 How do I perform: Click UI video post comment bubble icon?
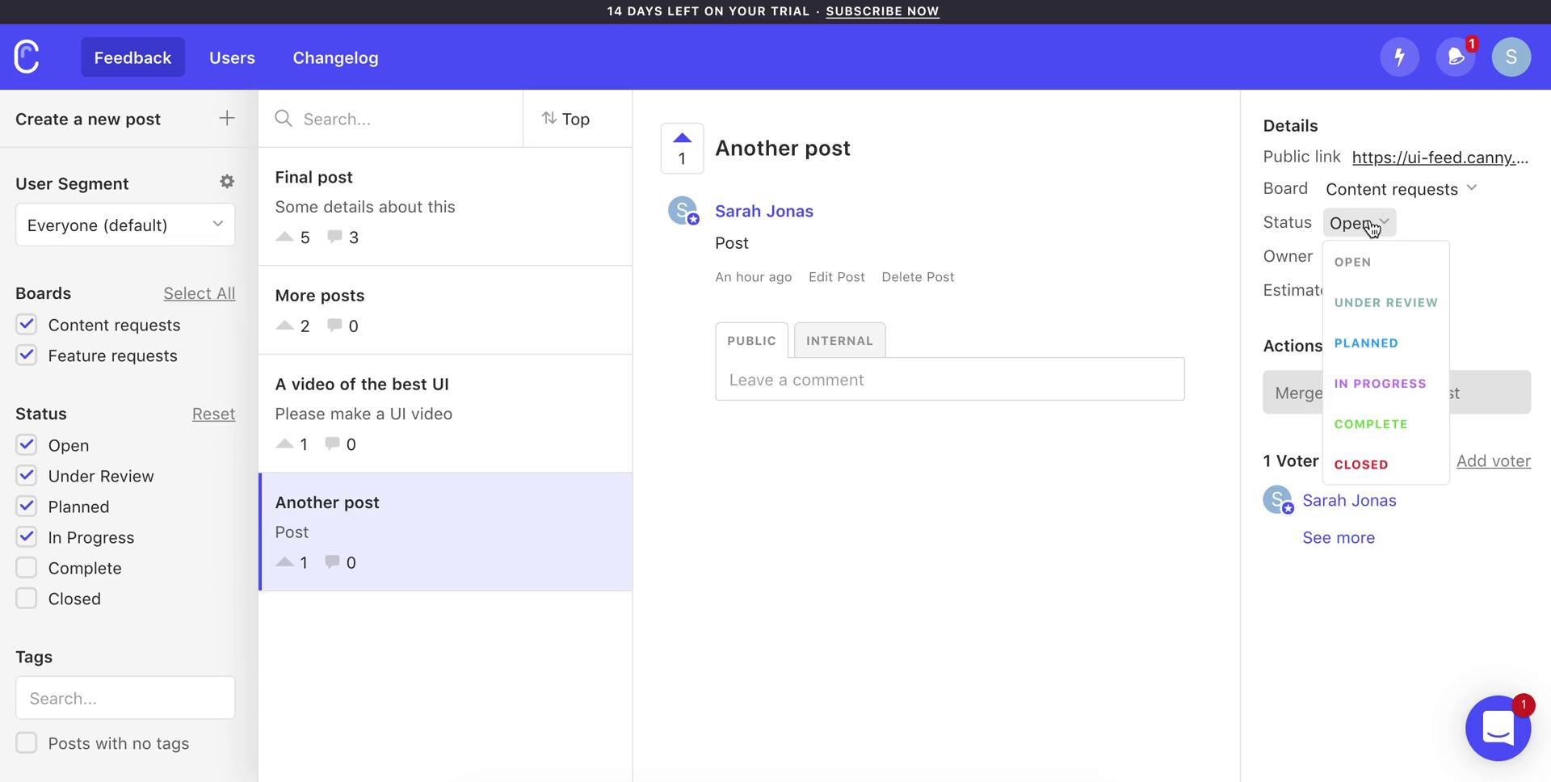332,444
